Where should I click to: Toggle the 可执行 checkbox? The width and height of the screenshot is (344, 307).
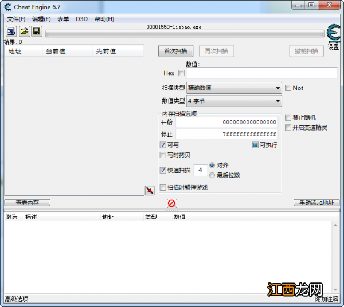255,145
